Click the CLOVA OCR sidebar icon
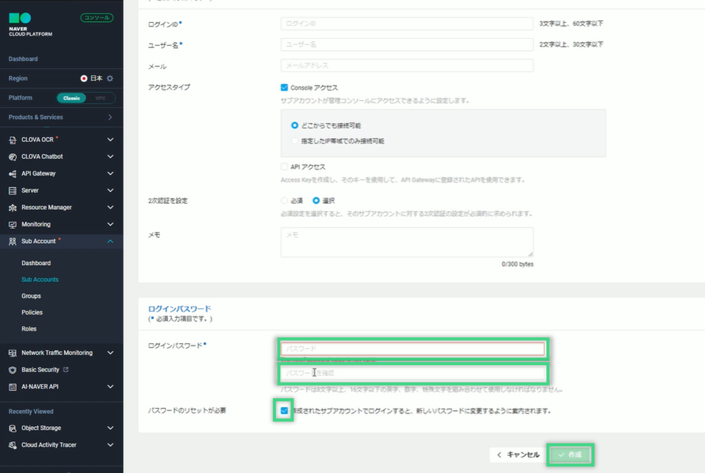This screenshot has width=705, height=473. (x=13, y=140)
